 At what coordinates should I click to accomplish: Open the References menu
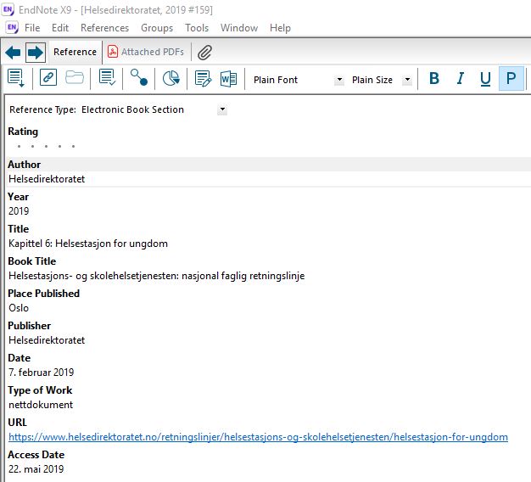pyautogui.click(x=104, y=28)
